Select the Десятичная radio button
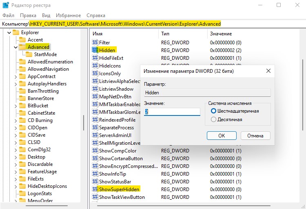 (x=213, y=120)
